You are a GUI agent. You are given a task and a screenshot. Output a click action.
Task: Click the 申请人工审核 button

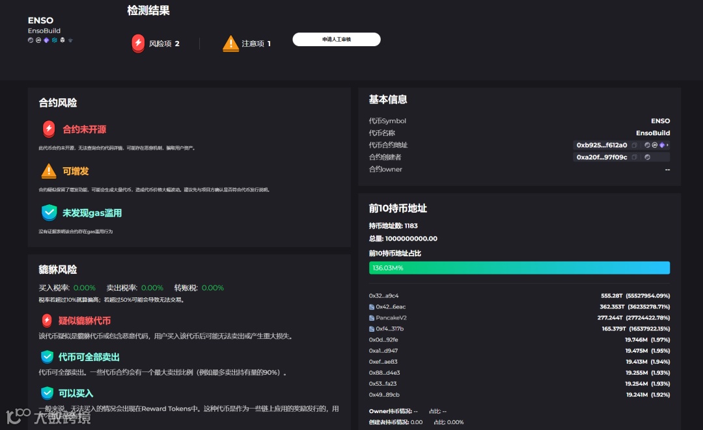click(337, 40)
